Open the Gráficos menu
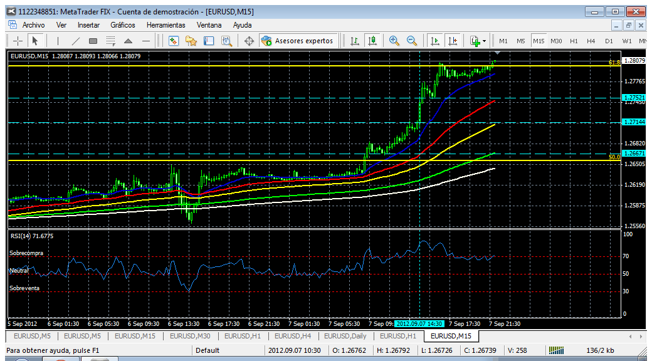This screenshot has width=652, height=361. click(123, 25)
